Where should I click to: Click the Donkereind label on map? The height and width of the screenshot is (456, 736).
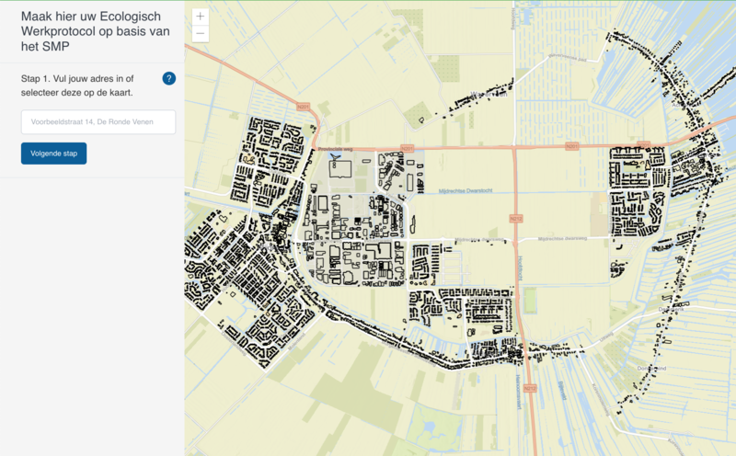(x=651, y=367)
